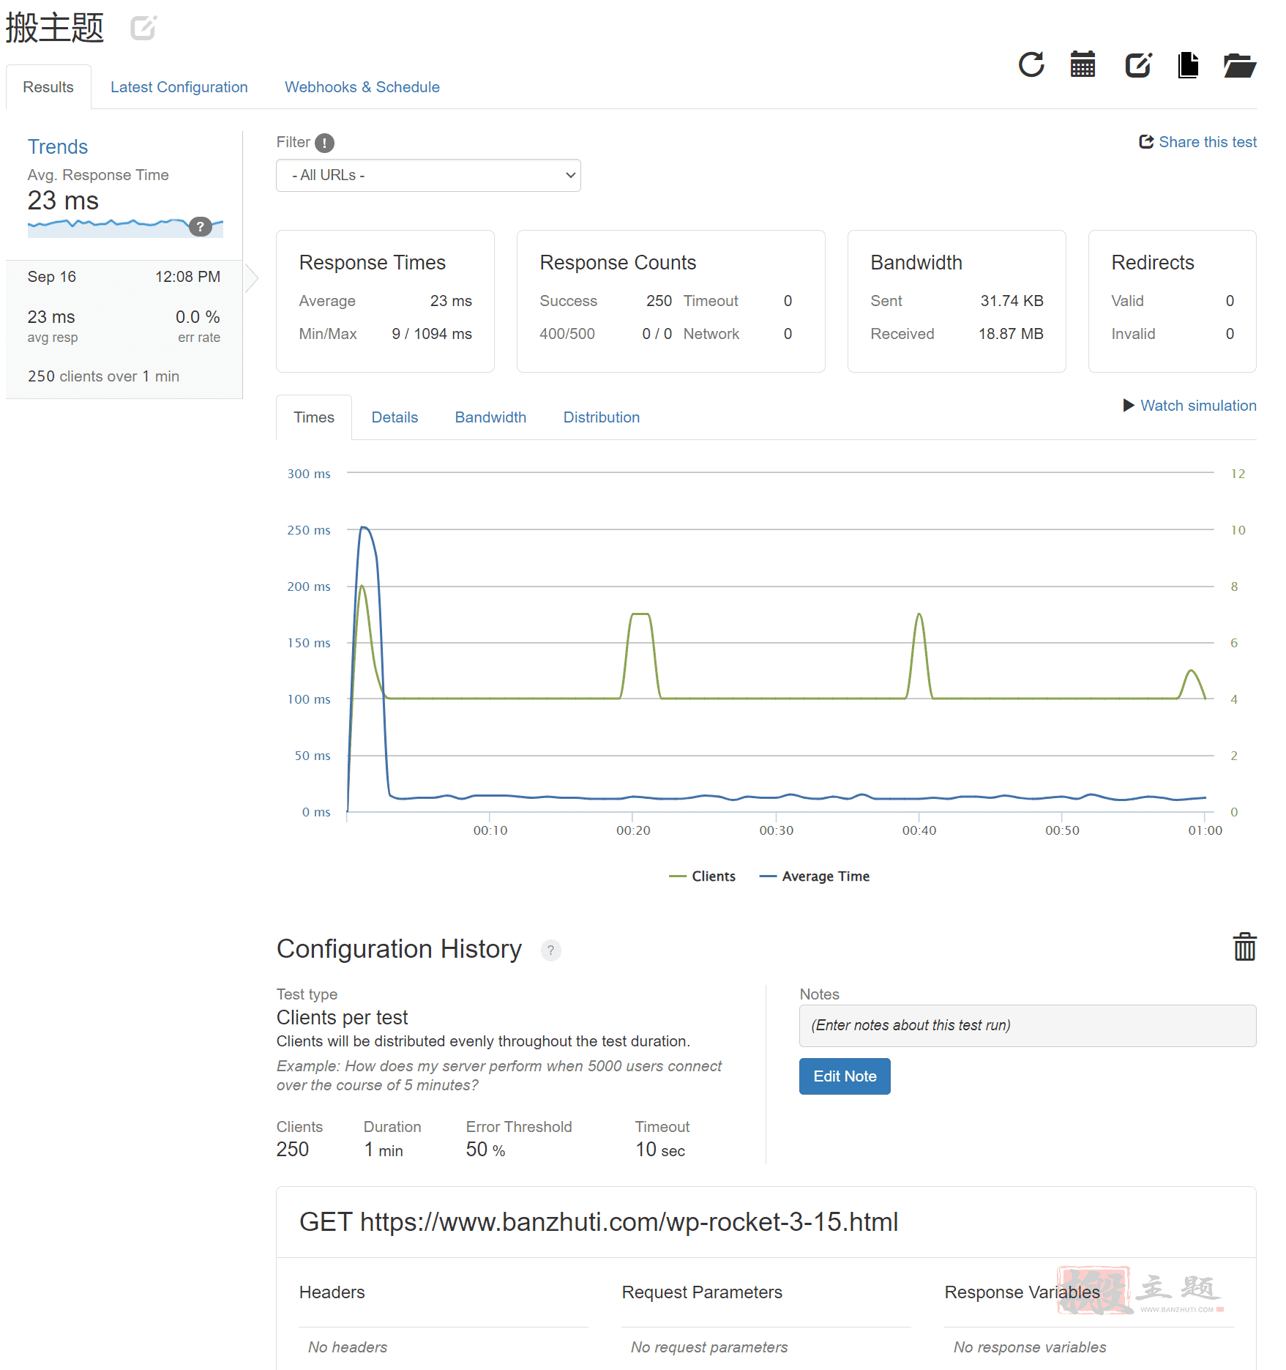Click the re-run test refresh icon
Viewport: 1286px width, 1370px height.
coord(1031,64)
